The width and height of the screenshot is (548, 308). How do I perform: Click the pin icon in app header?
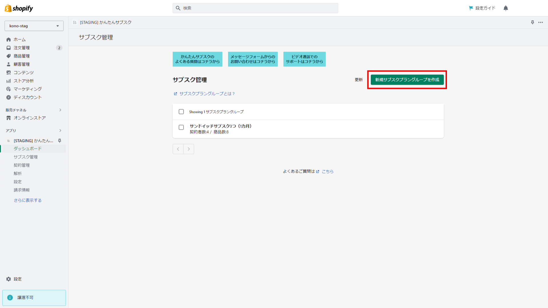pos(532,22)
